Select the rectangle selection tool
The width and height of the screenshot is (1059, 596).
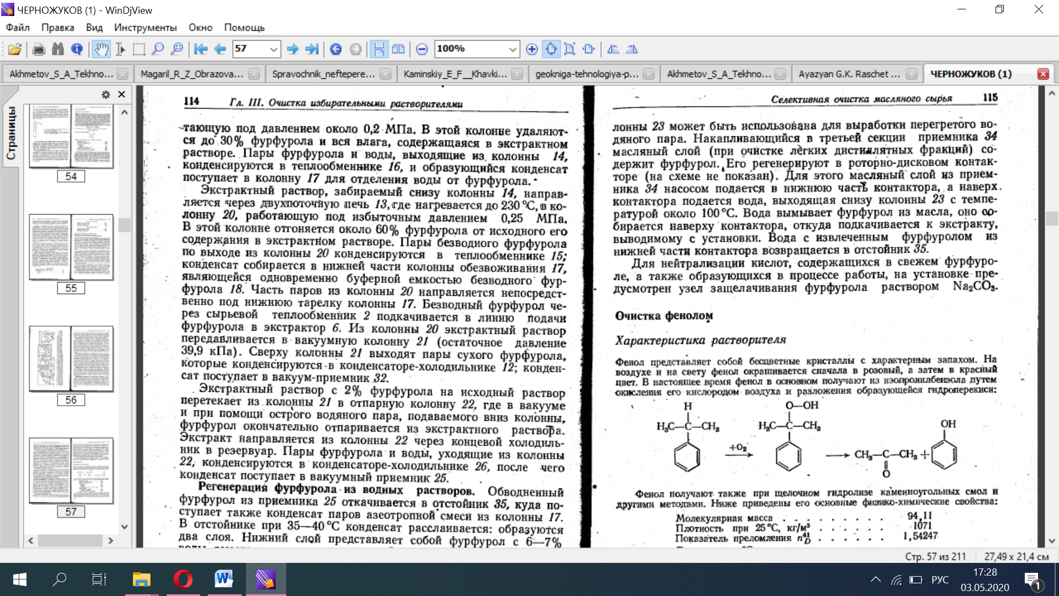[139, 49]
